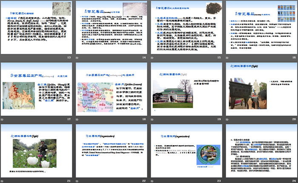Click animation star icon under slide 14

click(x=77, y=58)
